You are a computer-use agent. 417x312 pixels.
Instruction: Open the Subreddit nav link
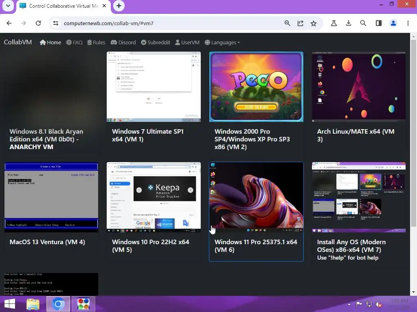pyautogui.click(x=156, y=42)
